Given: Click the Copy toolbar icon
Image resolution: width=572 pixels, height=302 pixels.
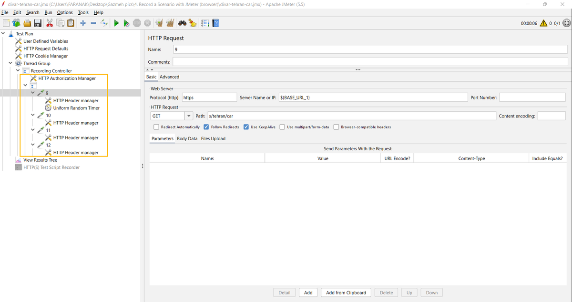Looking at the screenshot, I should point(60,23).
